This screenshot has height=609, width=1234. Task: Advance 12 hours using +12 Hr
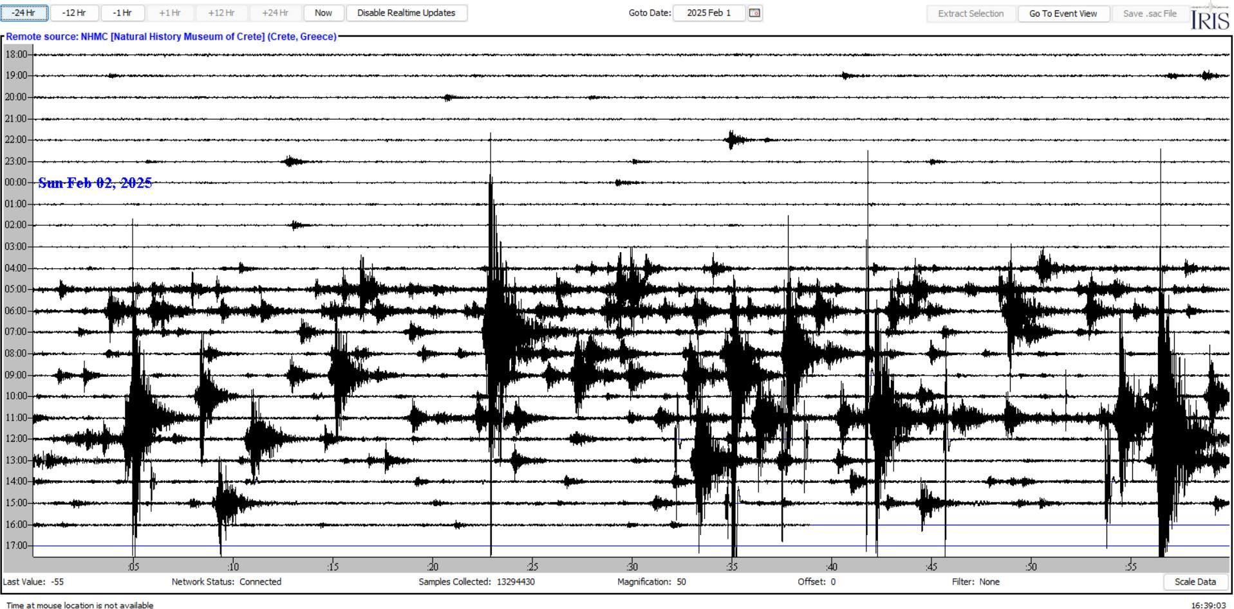(221, 13)
